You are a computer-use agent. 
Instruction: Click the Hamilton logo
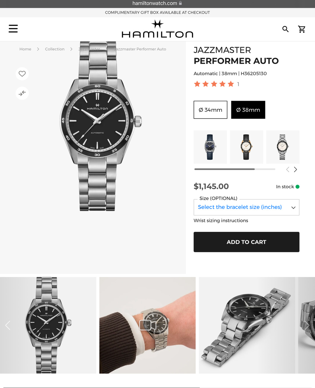(x=157, y=29)
